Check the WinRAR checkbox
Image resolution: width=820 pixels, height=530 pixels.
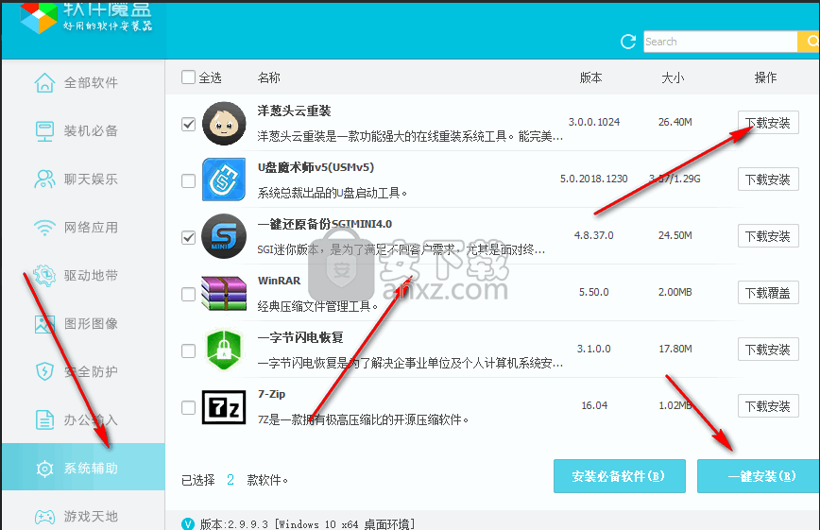(x=188, y=294)
